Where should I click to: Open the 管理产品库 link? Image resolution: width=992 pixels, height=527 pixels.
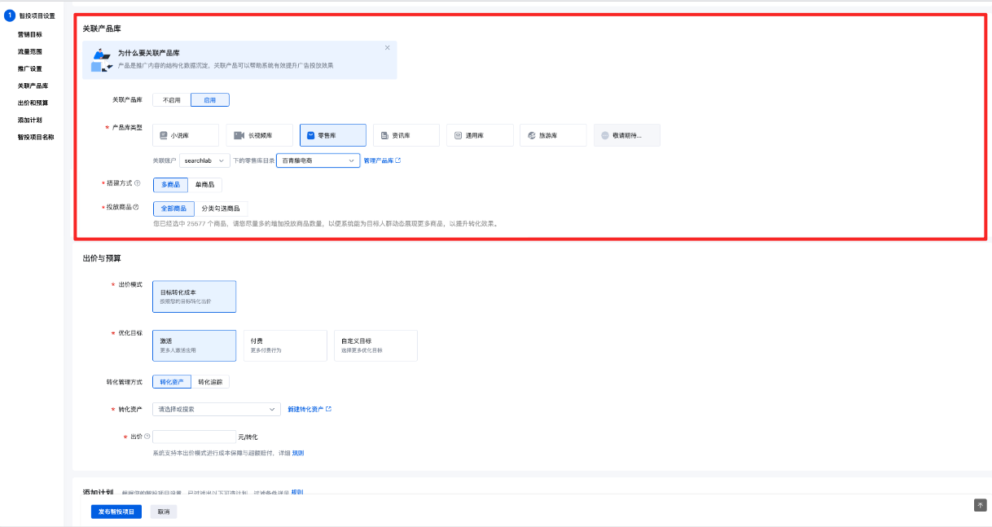point(381,161)
